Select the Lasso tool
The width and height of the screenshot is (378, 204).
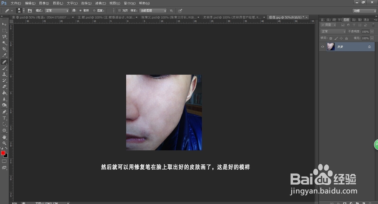point(4,37)
